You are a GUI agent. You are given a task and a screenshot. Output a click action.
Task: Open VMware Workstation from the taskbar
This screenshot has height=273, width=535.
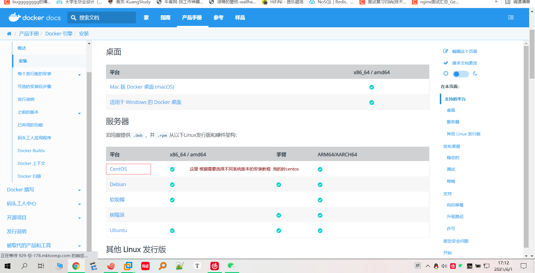pyautogui.click(x=128, y=266)
